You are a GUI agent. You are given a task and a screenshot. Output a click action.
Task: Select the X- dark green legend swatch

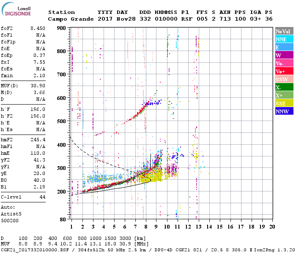284,87
